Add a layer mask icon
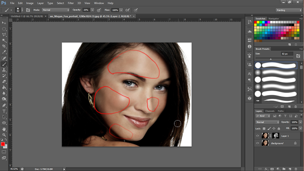Screen dimensions: 304x171 272,169
